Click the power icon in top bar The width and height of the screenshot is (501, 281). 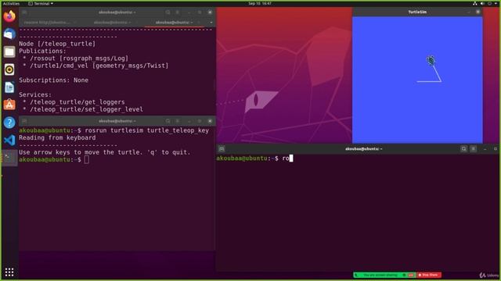[x=489, y=3]
